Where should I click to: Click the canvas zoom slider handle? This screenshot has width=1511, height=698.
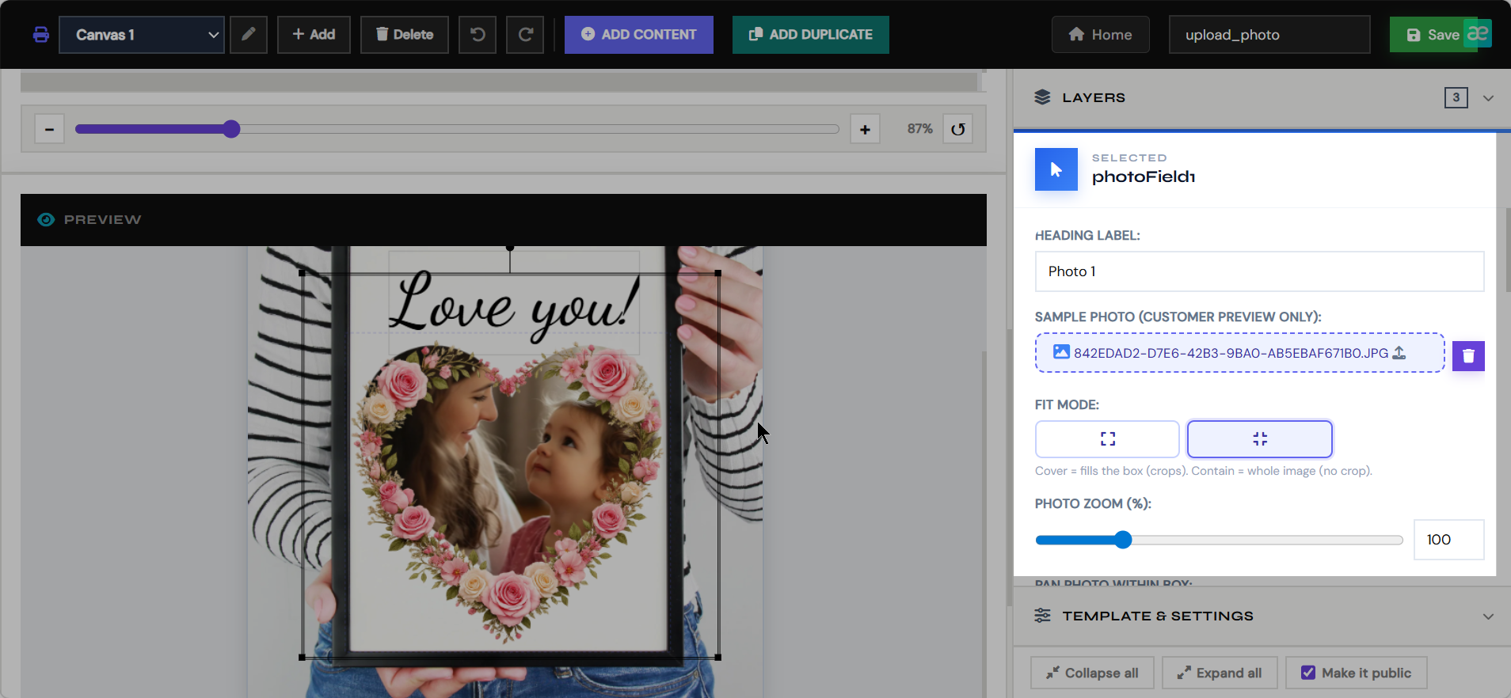coord(231,129)
